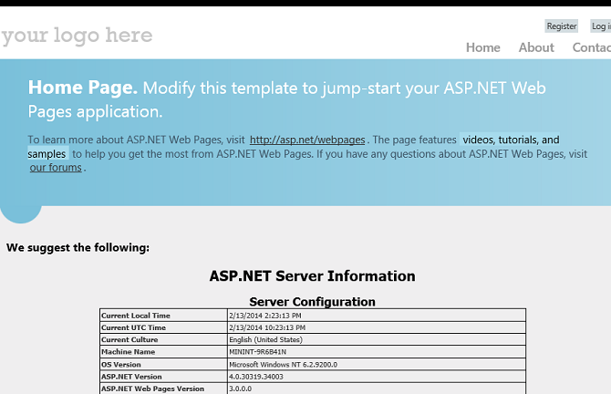
Task: Select the Contact navigation item
Action: coord(591,47)
